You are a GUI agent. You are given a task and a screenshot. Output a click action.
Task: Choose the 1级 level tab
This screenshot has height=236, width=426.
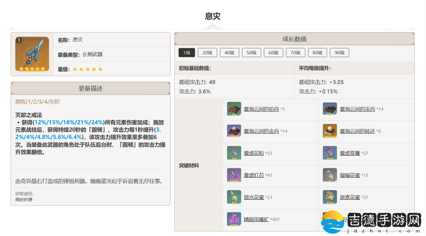pos(186,53)
